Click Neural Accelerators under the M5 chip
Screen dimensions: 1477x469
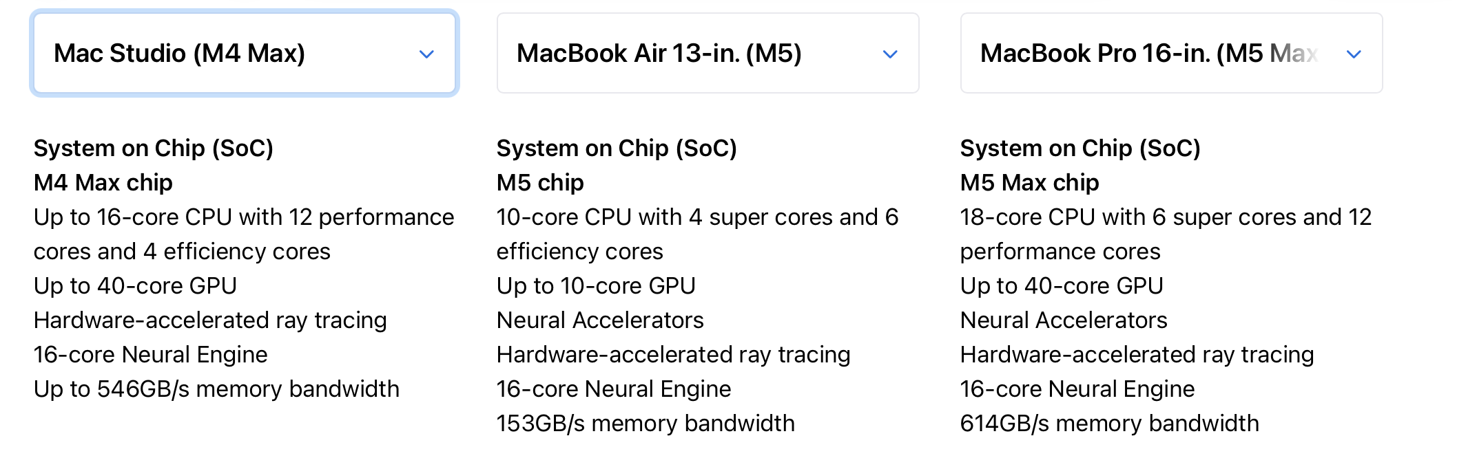point(600,320)
